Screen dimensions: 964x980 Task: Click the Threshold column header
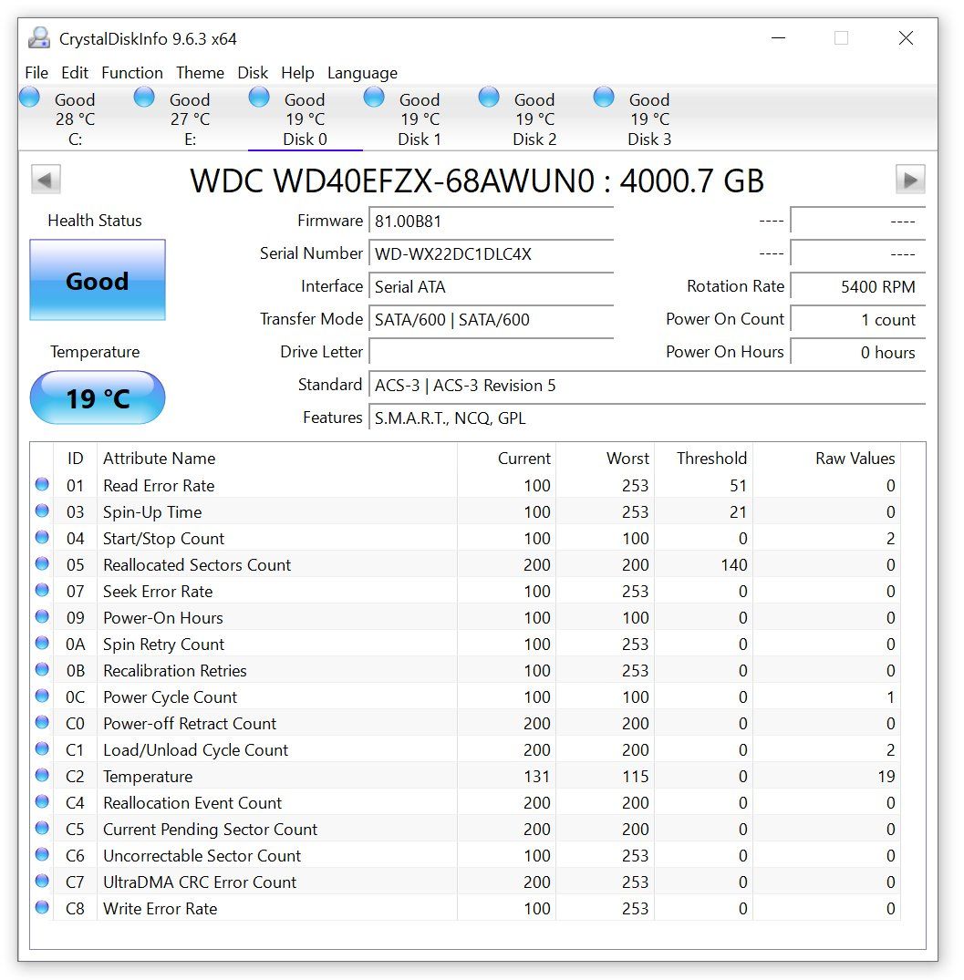point(704,459)
